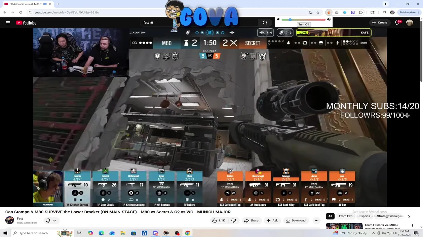Open the blue planet extension icon
Screen dimensions: 423x237
coord(345,13)
